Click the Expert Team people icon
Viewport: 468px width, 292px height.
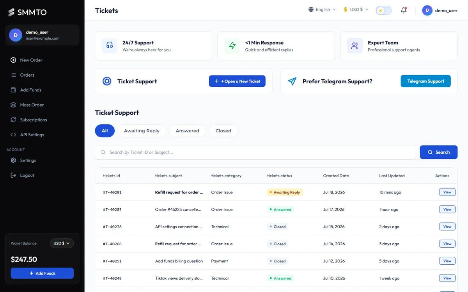[355, 46]
